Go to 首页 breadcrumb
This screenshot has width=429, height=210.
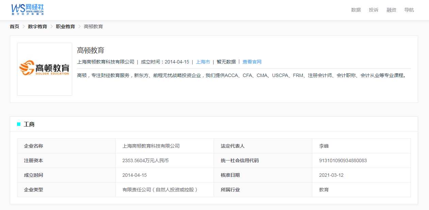(14, 26)
